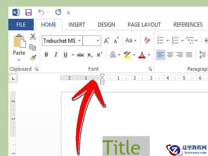Click the empty font size field
This screenshot has width=208, height=156.
89,41
